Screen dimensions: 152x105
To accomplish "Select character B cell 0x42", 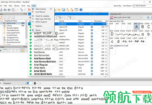I will pyautogui.click(x=143, y=26).
